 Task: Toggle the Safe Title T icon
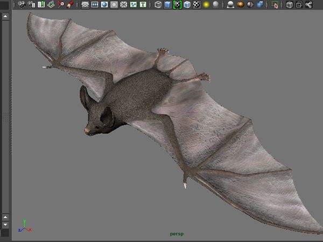[x=143, y=4]
